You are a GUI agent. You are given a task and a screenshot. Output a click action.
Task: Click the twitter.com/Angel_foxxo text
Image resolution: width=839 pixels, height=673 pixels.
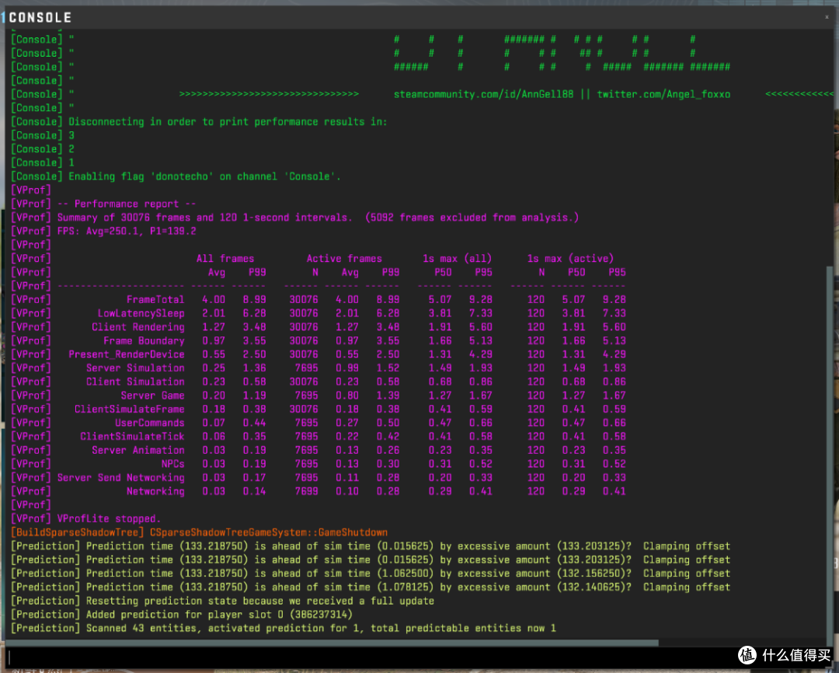click(663, 94)
